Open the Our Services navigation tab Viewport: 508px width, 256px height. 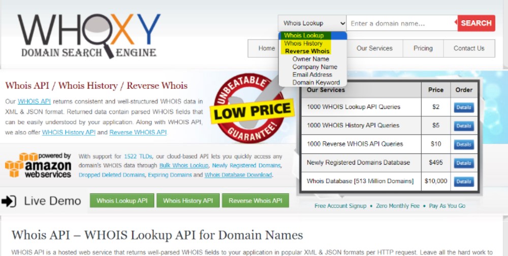click(374, 49)
